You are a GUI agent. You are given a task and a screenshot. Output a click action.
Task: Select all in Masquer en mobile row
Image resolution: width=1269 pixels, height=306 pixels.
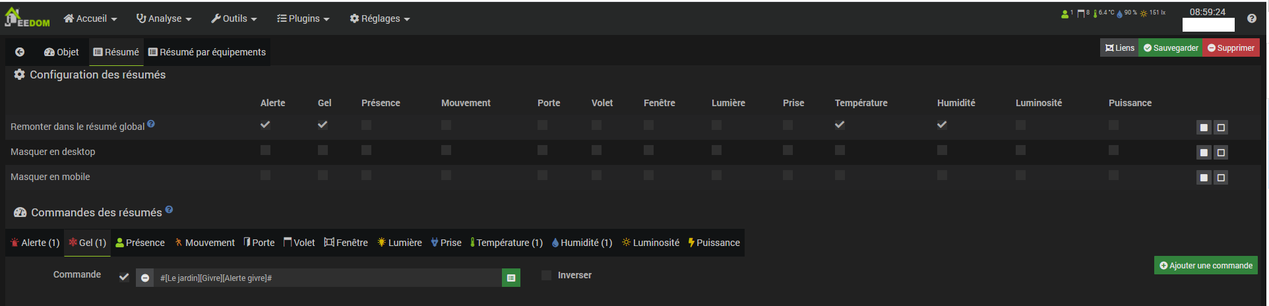click(1204, 177)
